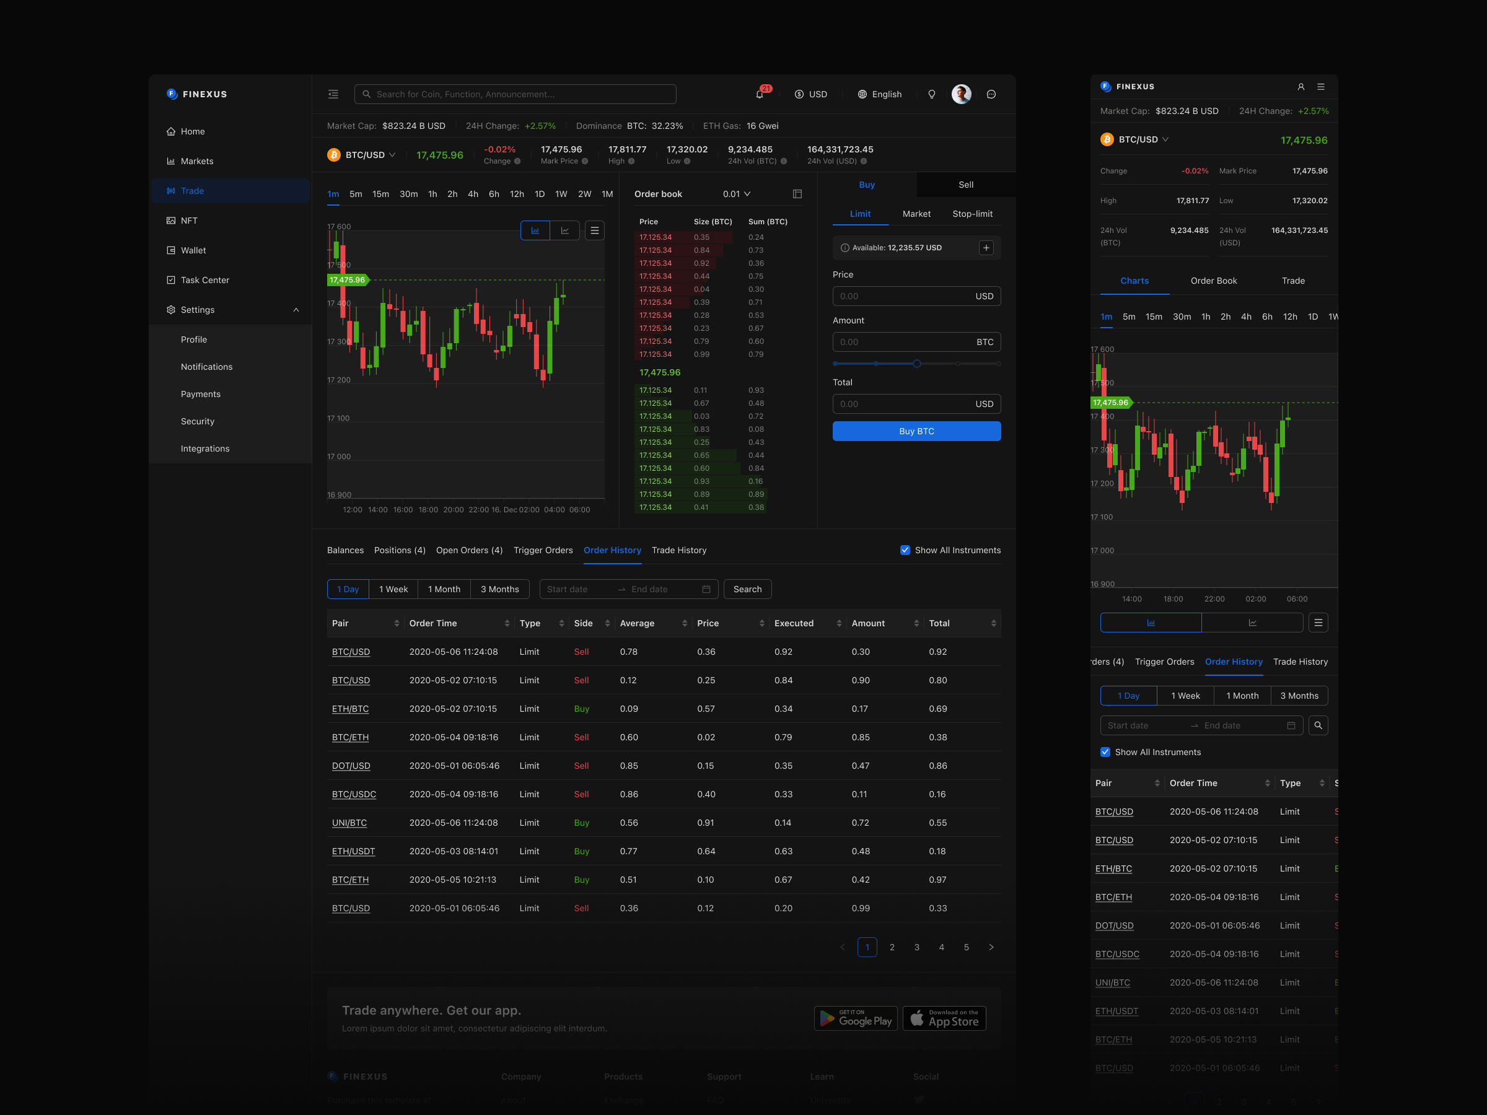The image size is (1487, 1115).
Task: Select candlestick chart view in desktop chart
Action: tap(535, 230)
